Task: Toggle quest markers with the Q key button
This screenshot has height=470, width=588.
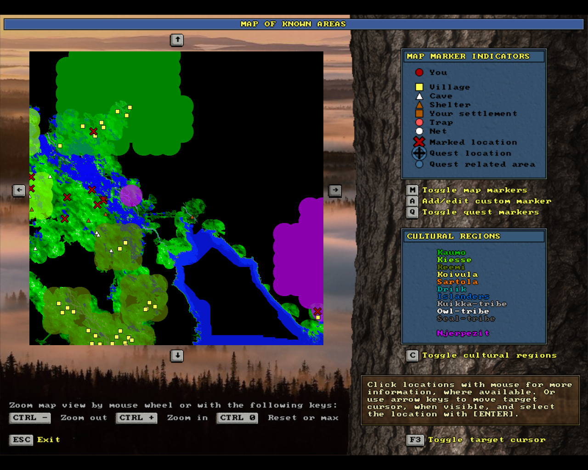Action: pos(412,212)
